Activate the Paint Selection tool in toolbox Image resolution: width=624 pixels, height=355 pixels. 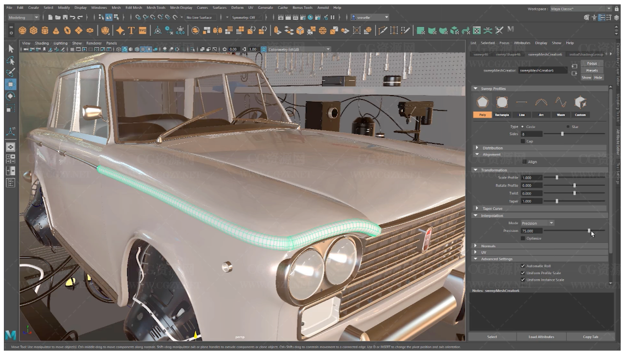coord(11,72)
